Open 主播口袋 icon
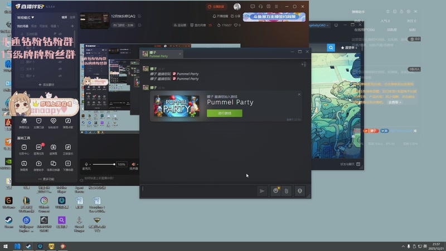 tap(38, 123)
